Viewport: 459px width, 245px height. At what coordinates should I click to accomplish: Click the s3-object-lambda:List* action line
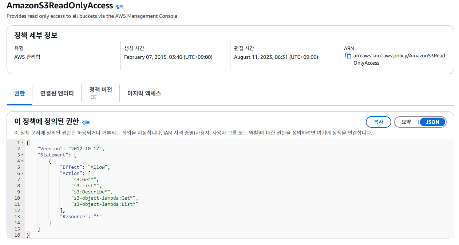coord(105,204)
